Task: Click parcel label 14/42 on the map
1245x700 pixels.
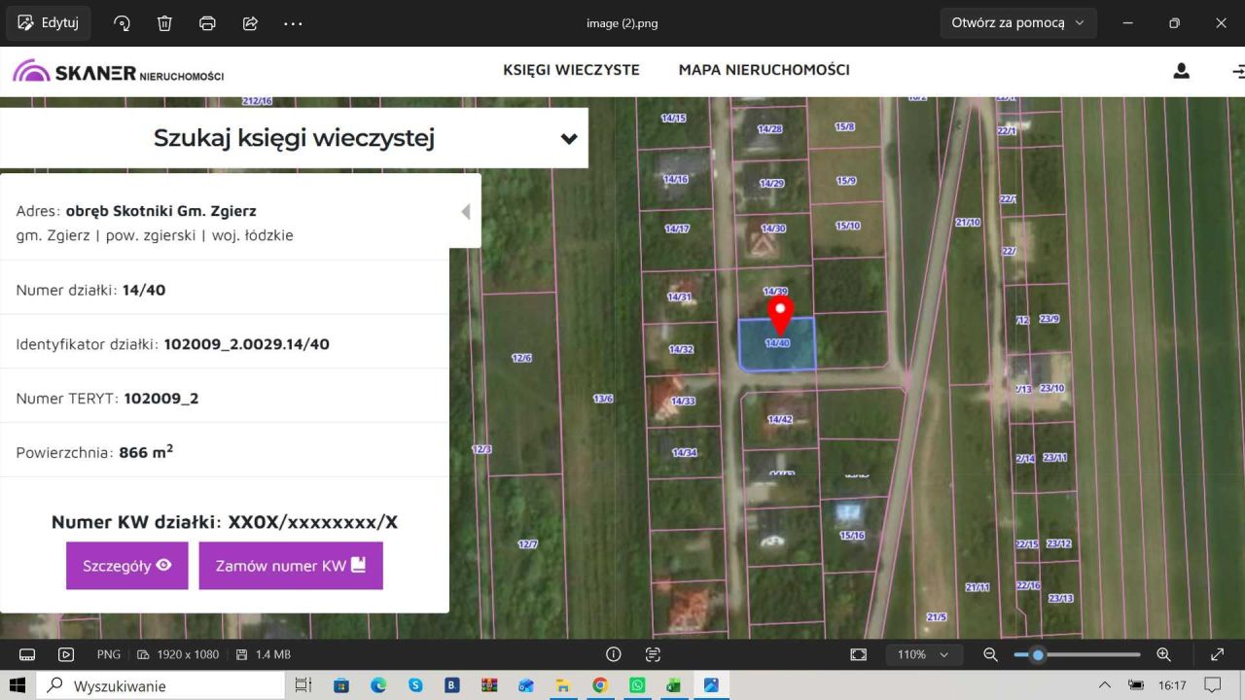Action: coord(780,419)
